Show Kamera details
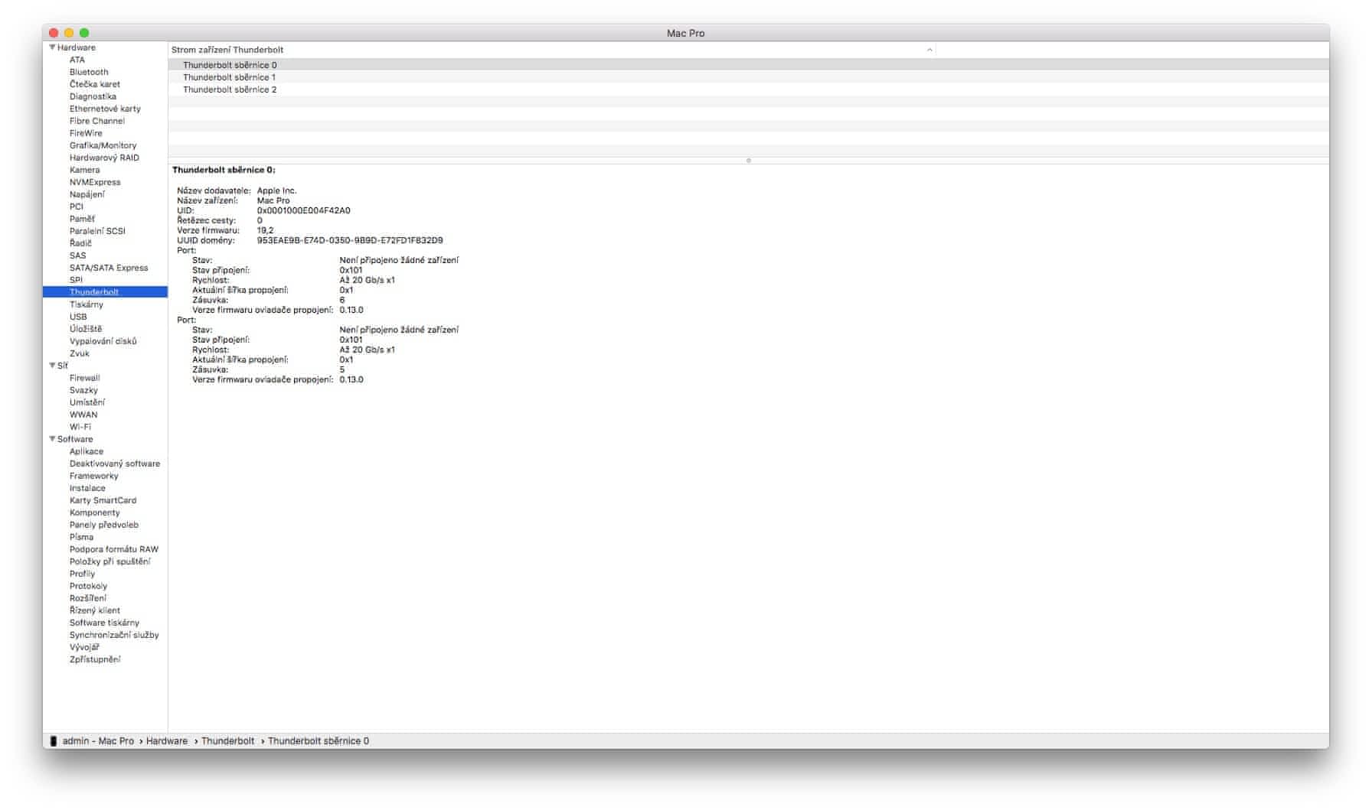This screenshot has height=810, width=1372. click(84, 170)
